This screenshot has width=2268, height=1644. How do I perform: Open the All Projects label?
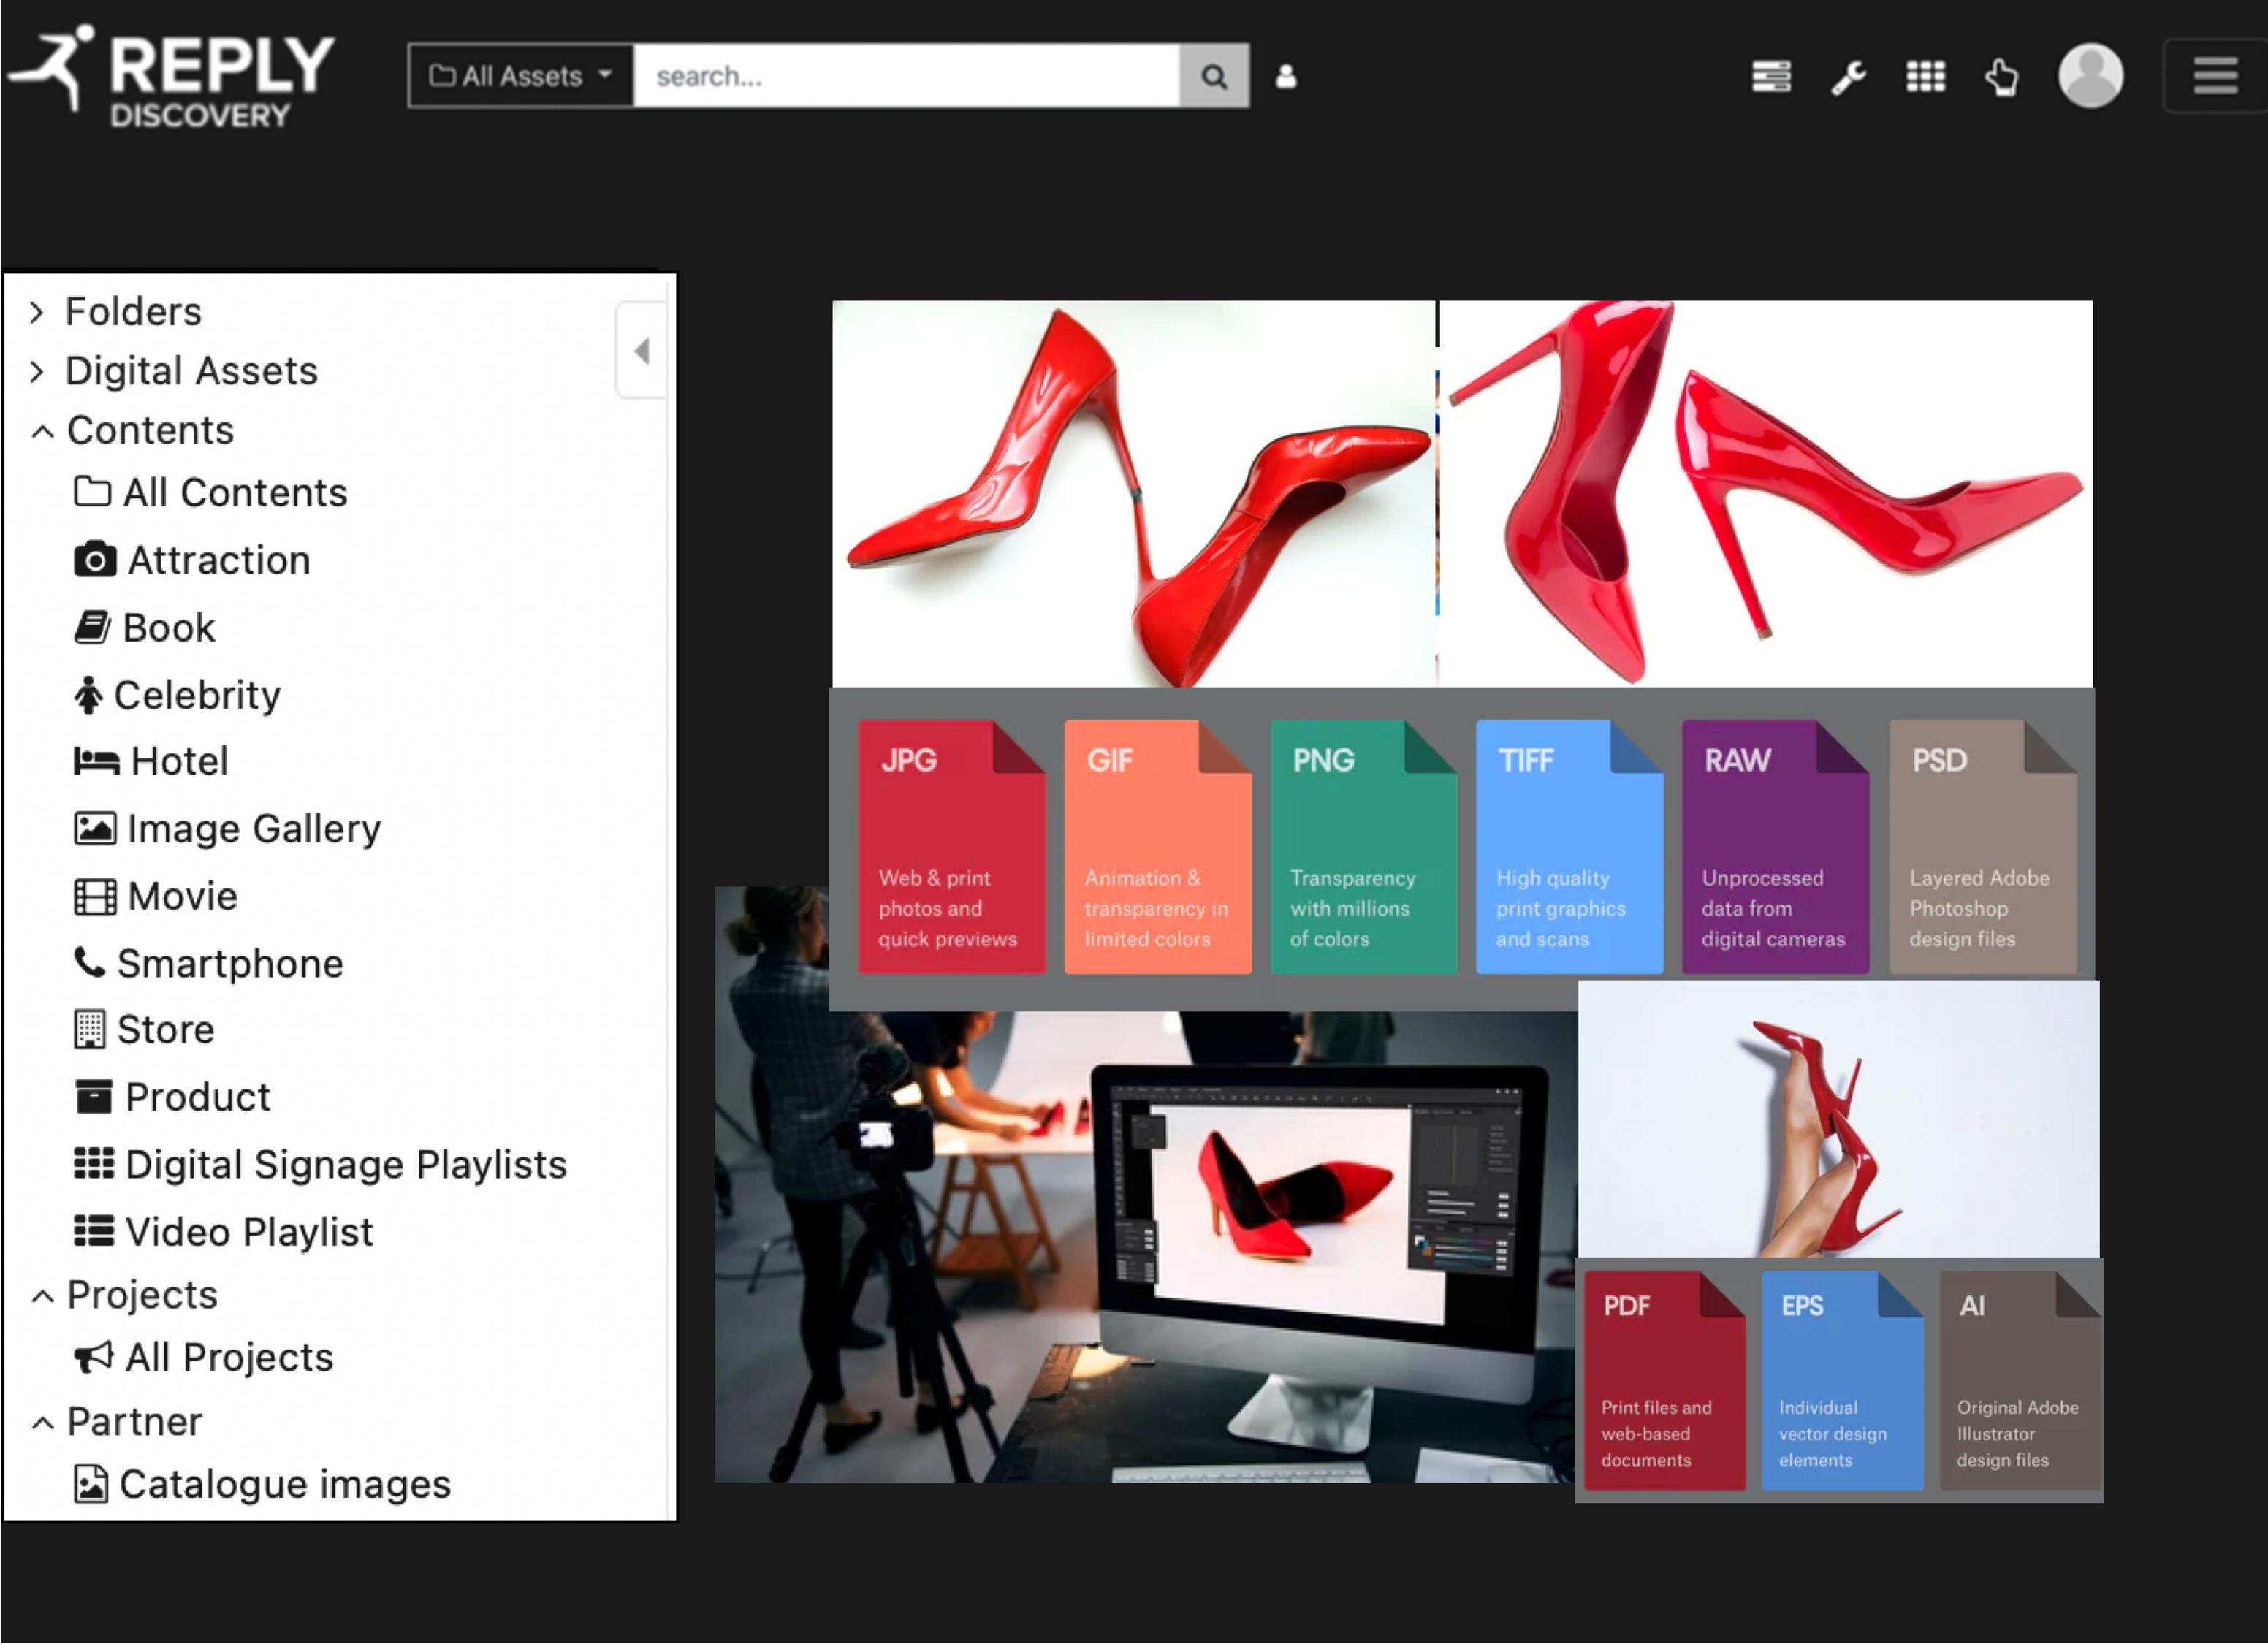[229, 1357]
